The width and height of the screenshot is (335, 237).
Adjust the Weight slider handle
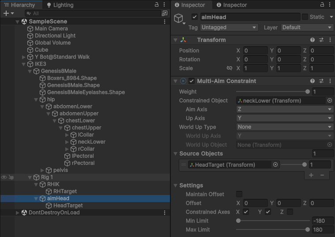tap(307, 92)
